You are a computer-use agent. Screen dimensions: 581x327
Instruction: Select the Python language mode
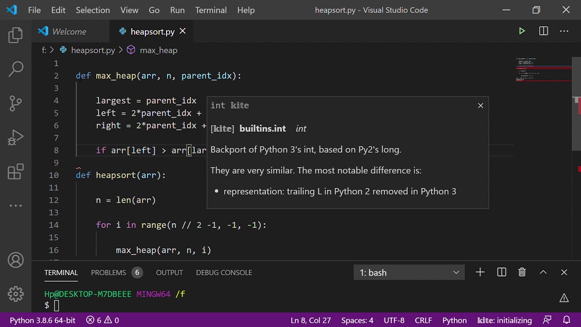(454, 320)
